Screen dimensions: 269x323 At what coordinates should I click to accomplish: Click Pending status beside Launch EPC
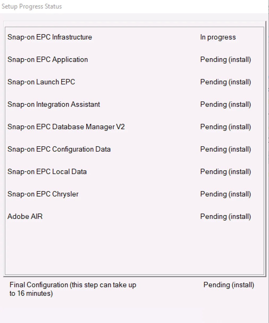click(x=225, y=82)
